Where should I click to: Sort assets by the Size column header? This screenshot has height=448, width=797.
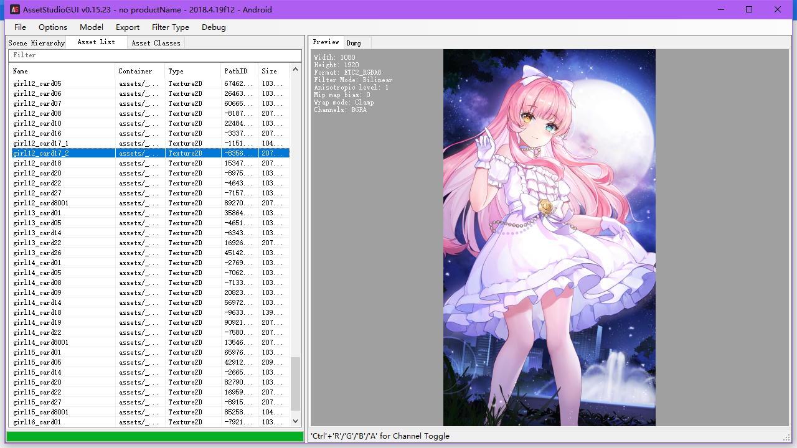[273, 71]
